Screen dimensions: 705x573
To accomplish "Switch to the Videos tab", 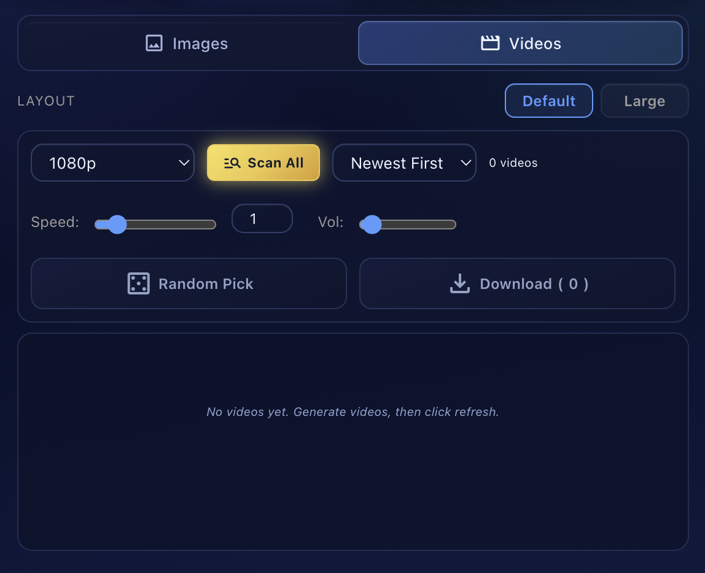I will (x=520, y=43).
